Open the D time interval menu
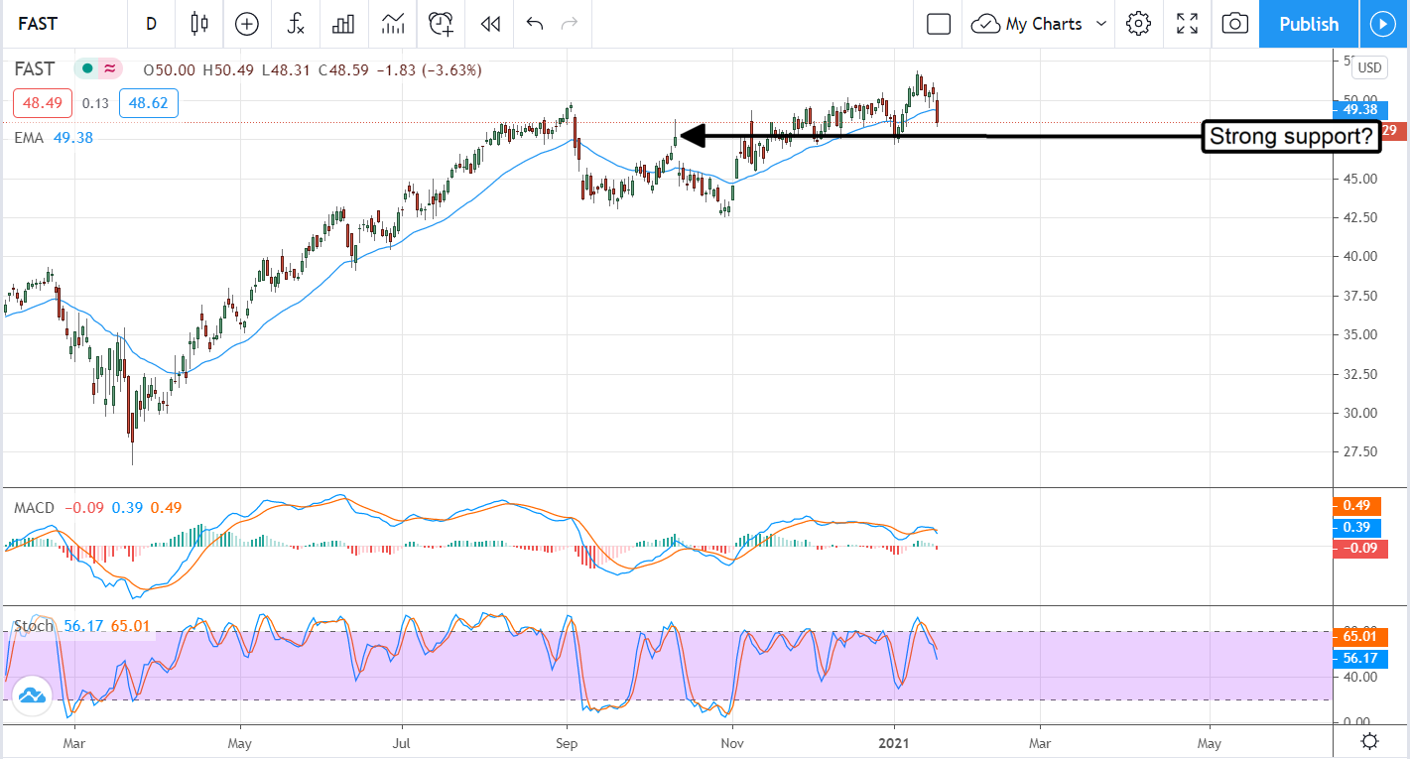Image resolution: width=1410 pixels, height=759 pixels. [x=151, y=24]
